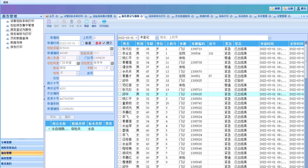Tick the checkbox for row 黄喜才
This screenshot has width=308, height=168.
tap(120, 76)
